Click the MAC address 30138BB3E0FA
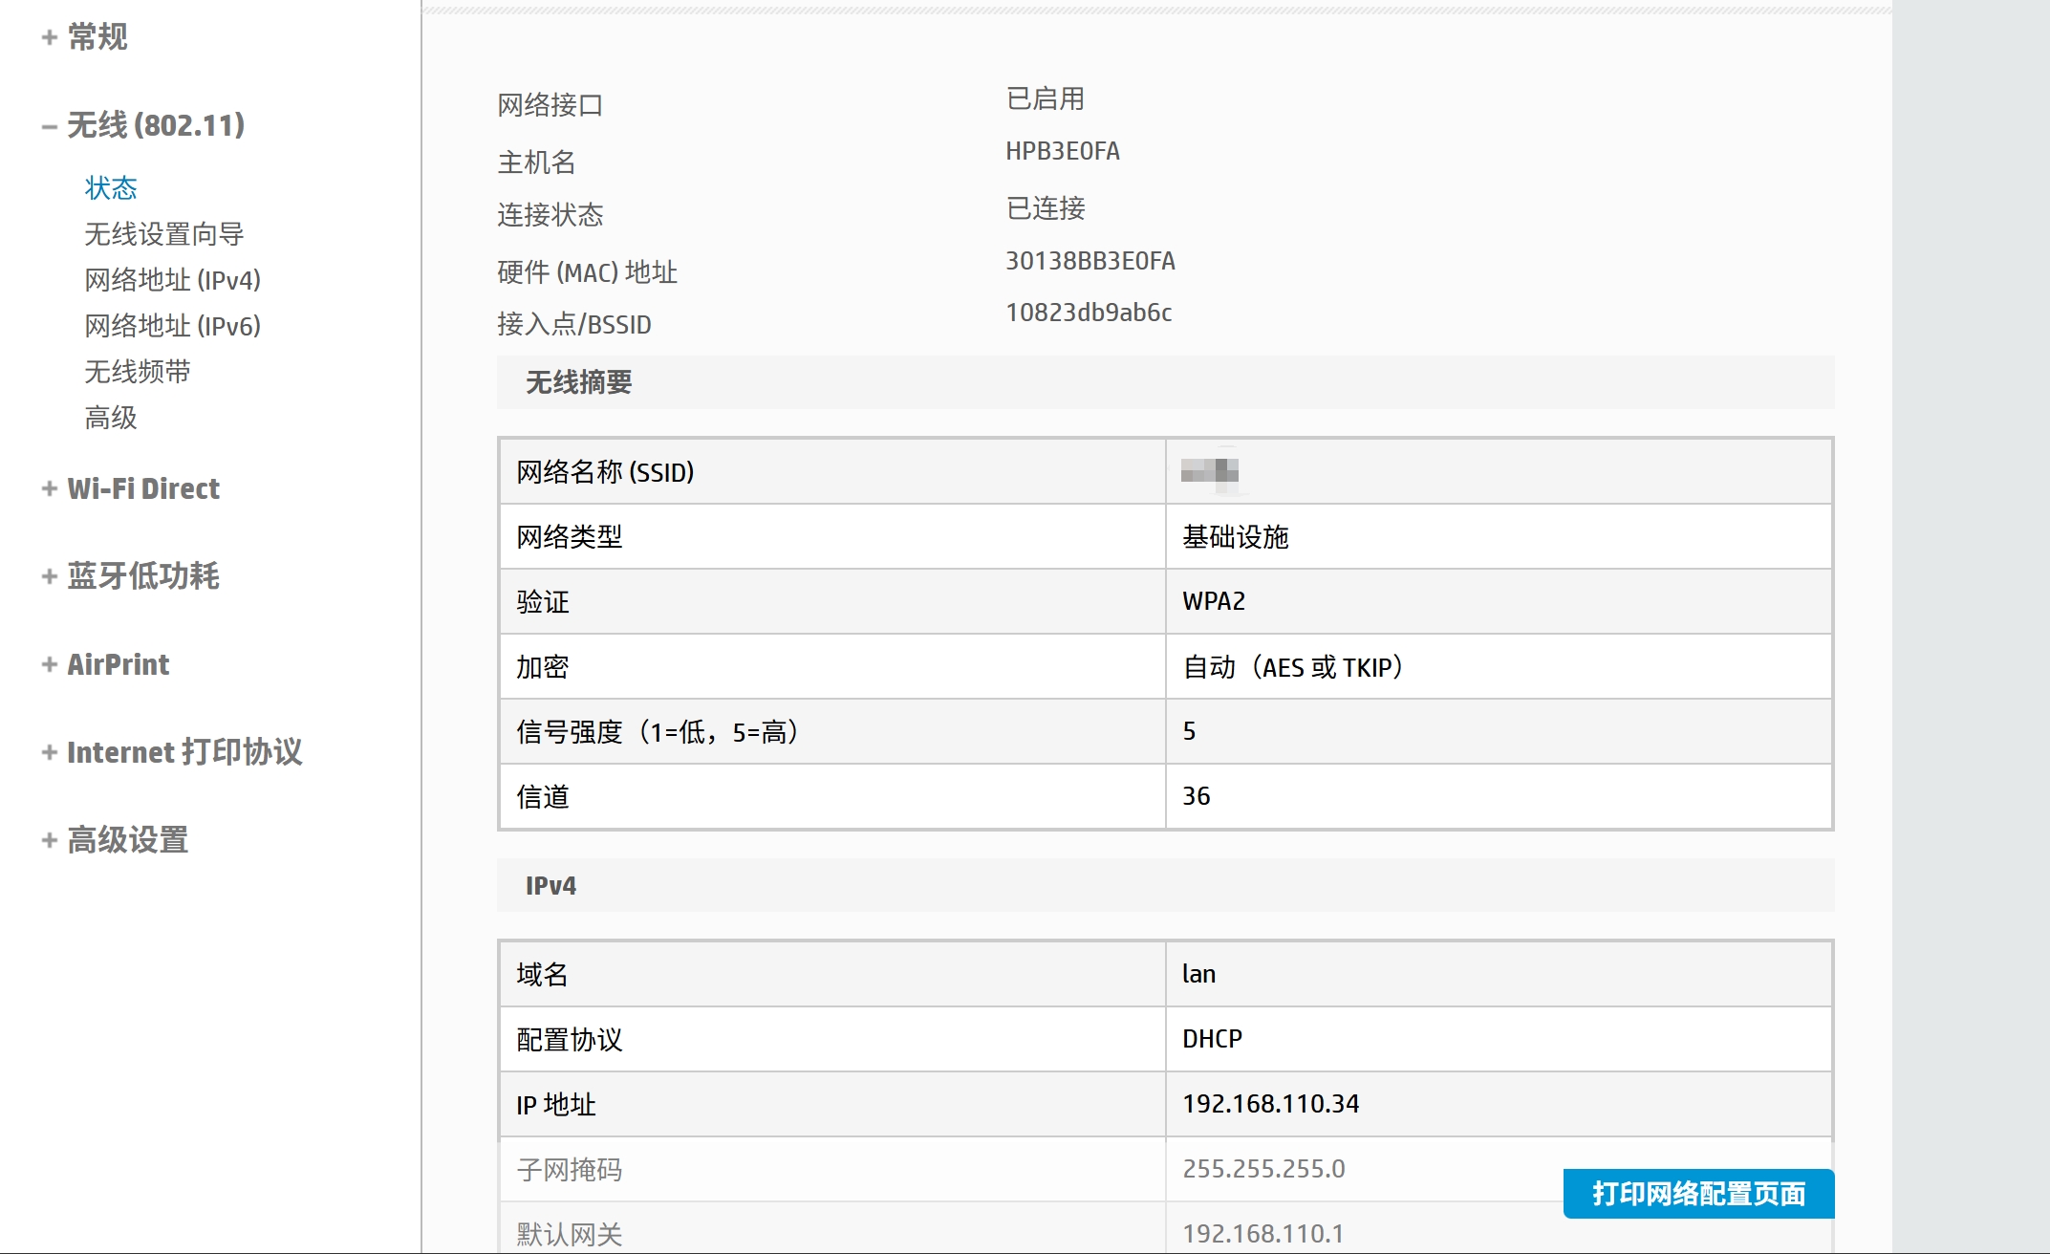 click(1090, 260)
